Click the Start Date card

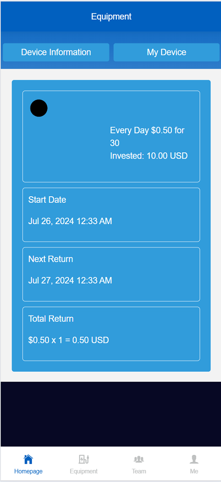click(x=111, y=215)
